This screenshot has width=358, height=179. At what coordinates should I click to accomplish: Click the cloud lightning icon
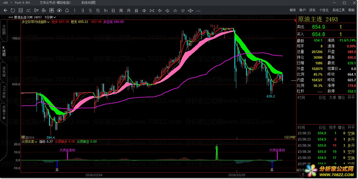click(x=59, y=11)
